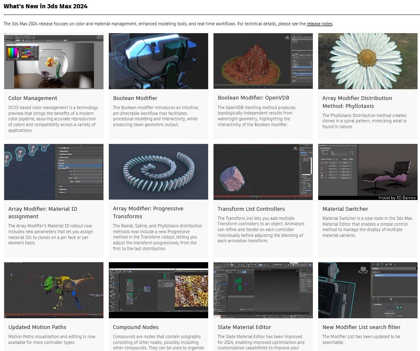Open the Boolean Modifier topic
The width and height of the screenshot is (420, 351).
click(136, 98)
